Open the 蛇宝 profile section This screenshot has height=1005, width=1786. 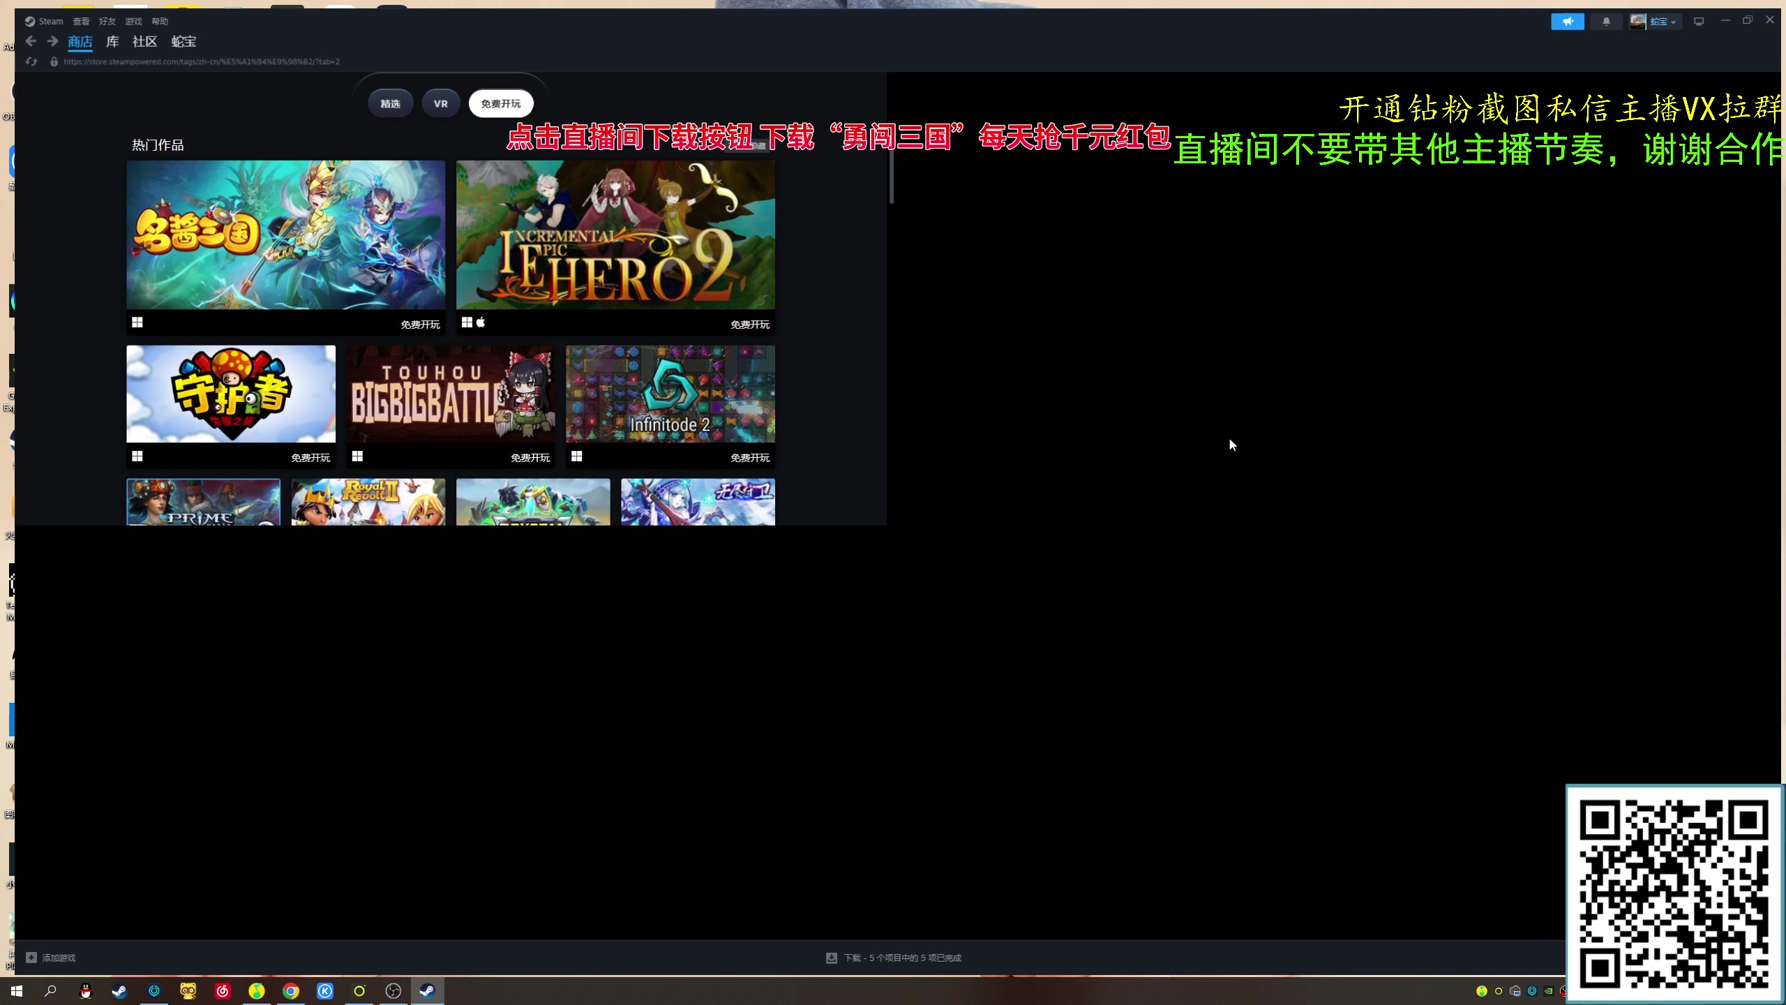pos(183,42)
